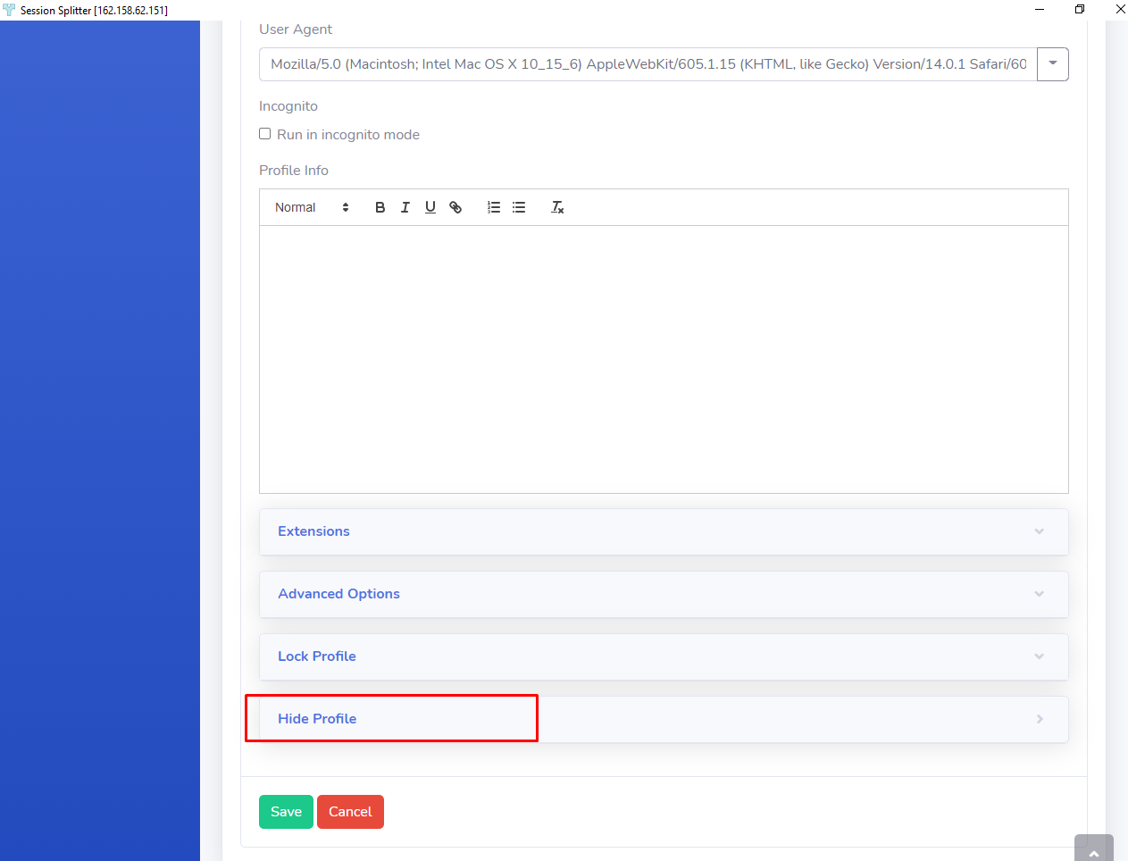The width and height of the screenshot is (1128, 861).
Task: Expand the Extensions section
Action: point(664,531)
